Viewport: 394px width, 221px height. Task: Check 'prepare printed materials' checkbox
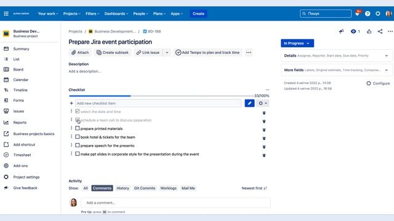78,128
